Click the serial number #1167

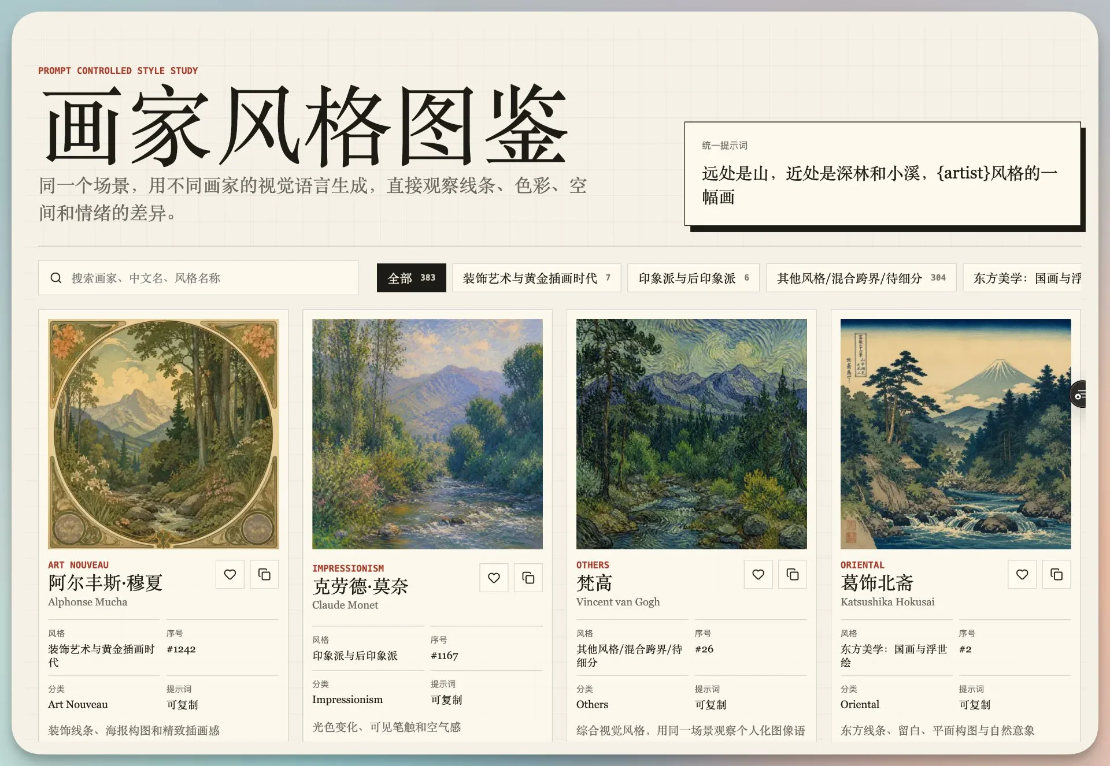click(445, 656)
